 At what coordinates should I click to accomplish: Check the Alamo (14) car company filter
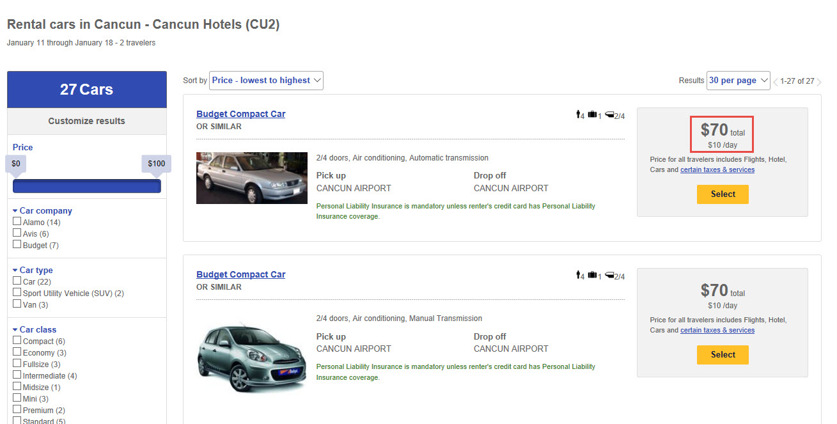[17, 221]
